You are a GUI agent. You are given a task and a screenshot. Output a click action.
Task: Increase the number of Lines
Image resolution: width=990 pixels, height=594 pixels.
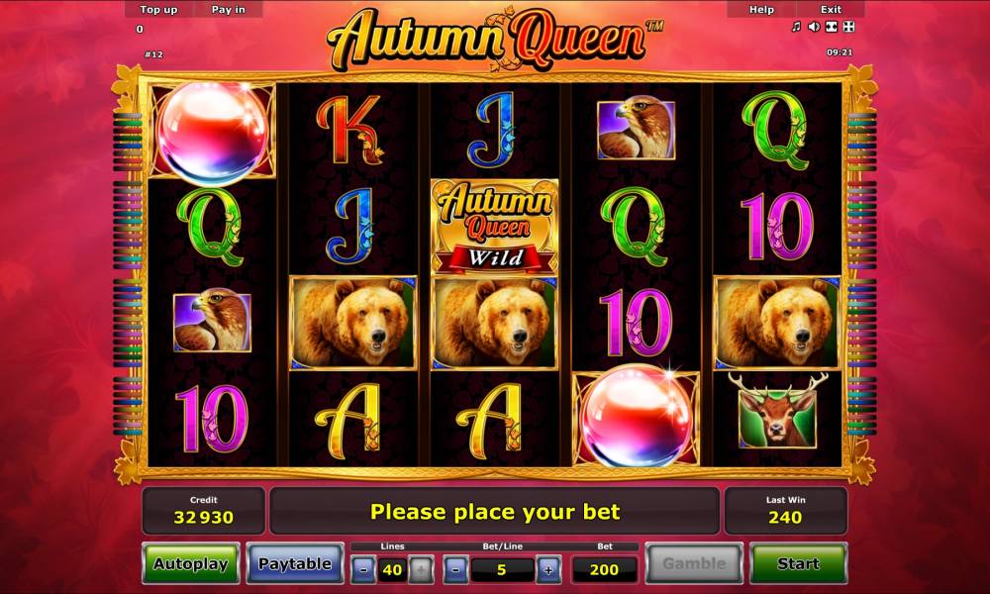click(x=421, y=570)
